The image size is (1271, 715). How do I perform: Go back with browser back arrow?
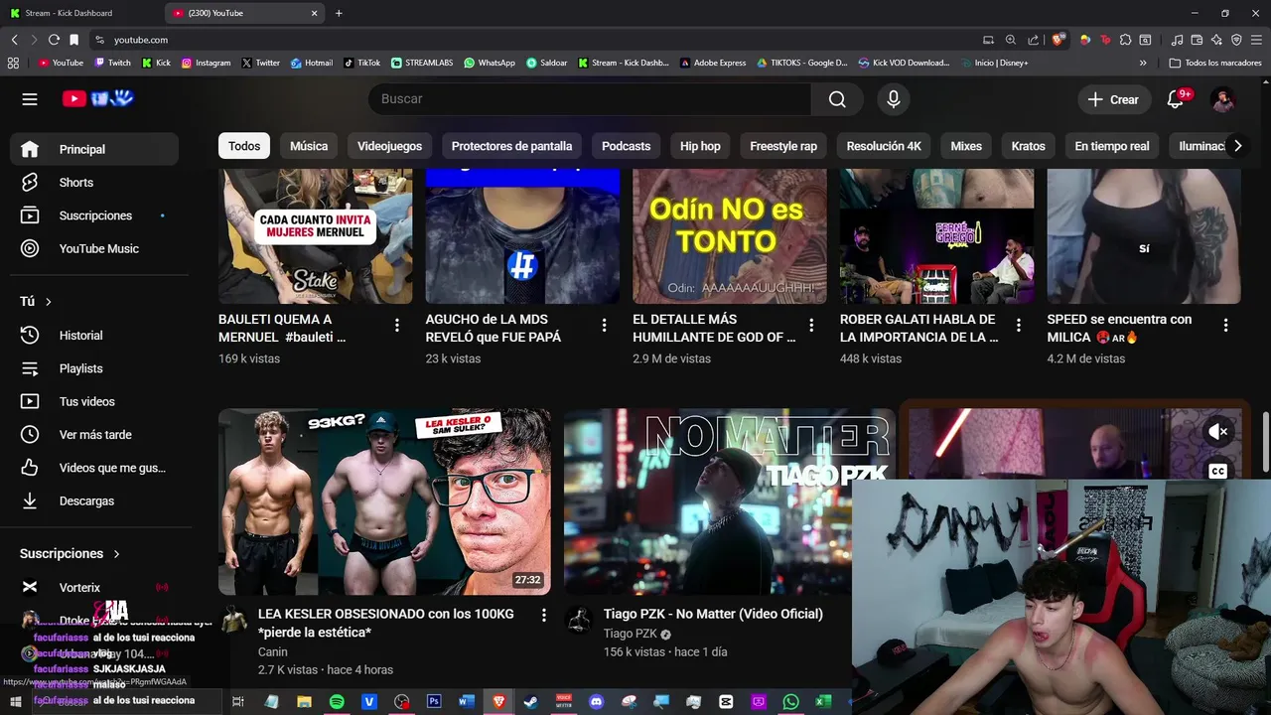14,40
